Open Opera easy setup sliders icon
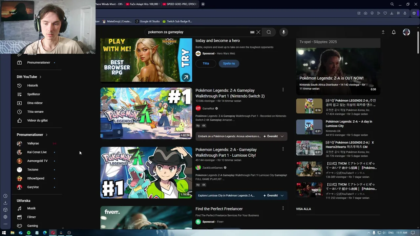420x236 pixels. coord(398,13)
